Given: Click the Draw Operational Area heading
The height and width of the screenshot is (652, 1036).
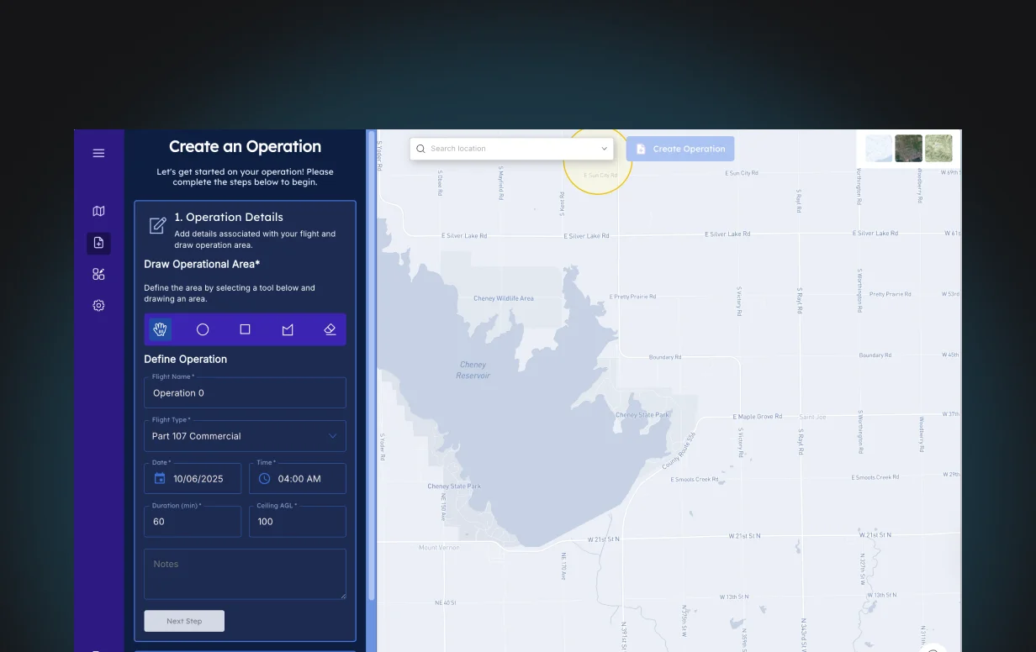Looking at the screenshot, I should 202,264.
